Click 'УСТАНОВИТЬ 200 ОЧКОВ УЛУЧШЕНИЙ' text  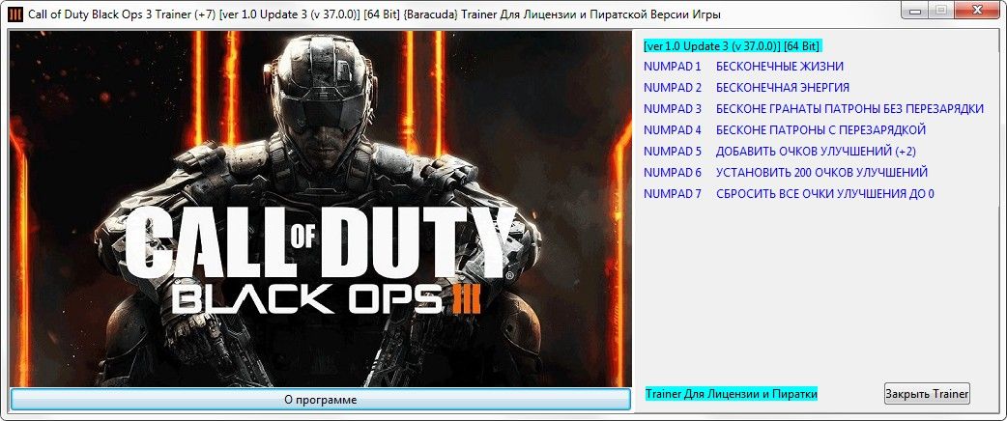821,173
